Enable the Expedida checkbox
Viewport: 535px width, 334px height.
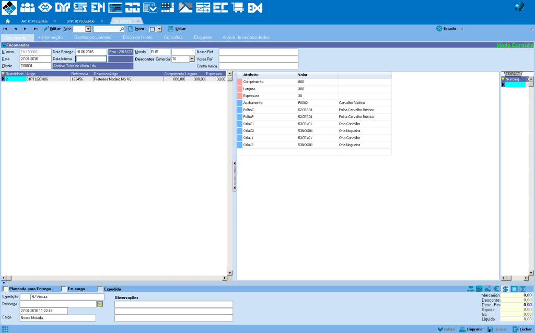point(101,289)
